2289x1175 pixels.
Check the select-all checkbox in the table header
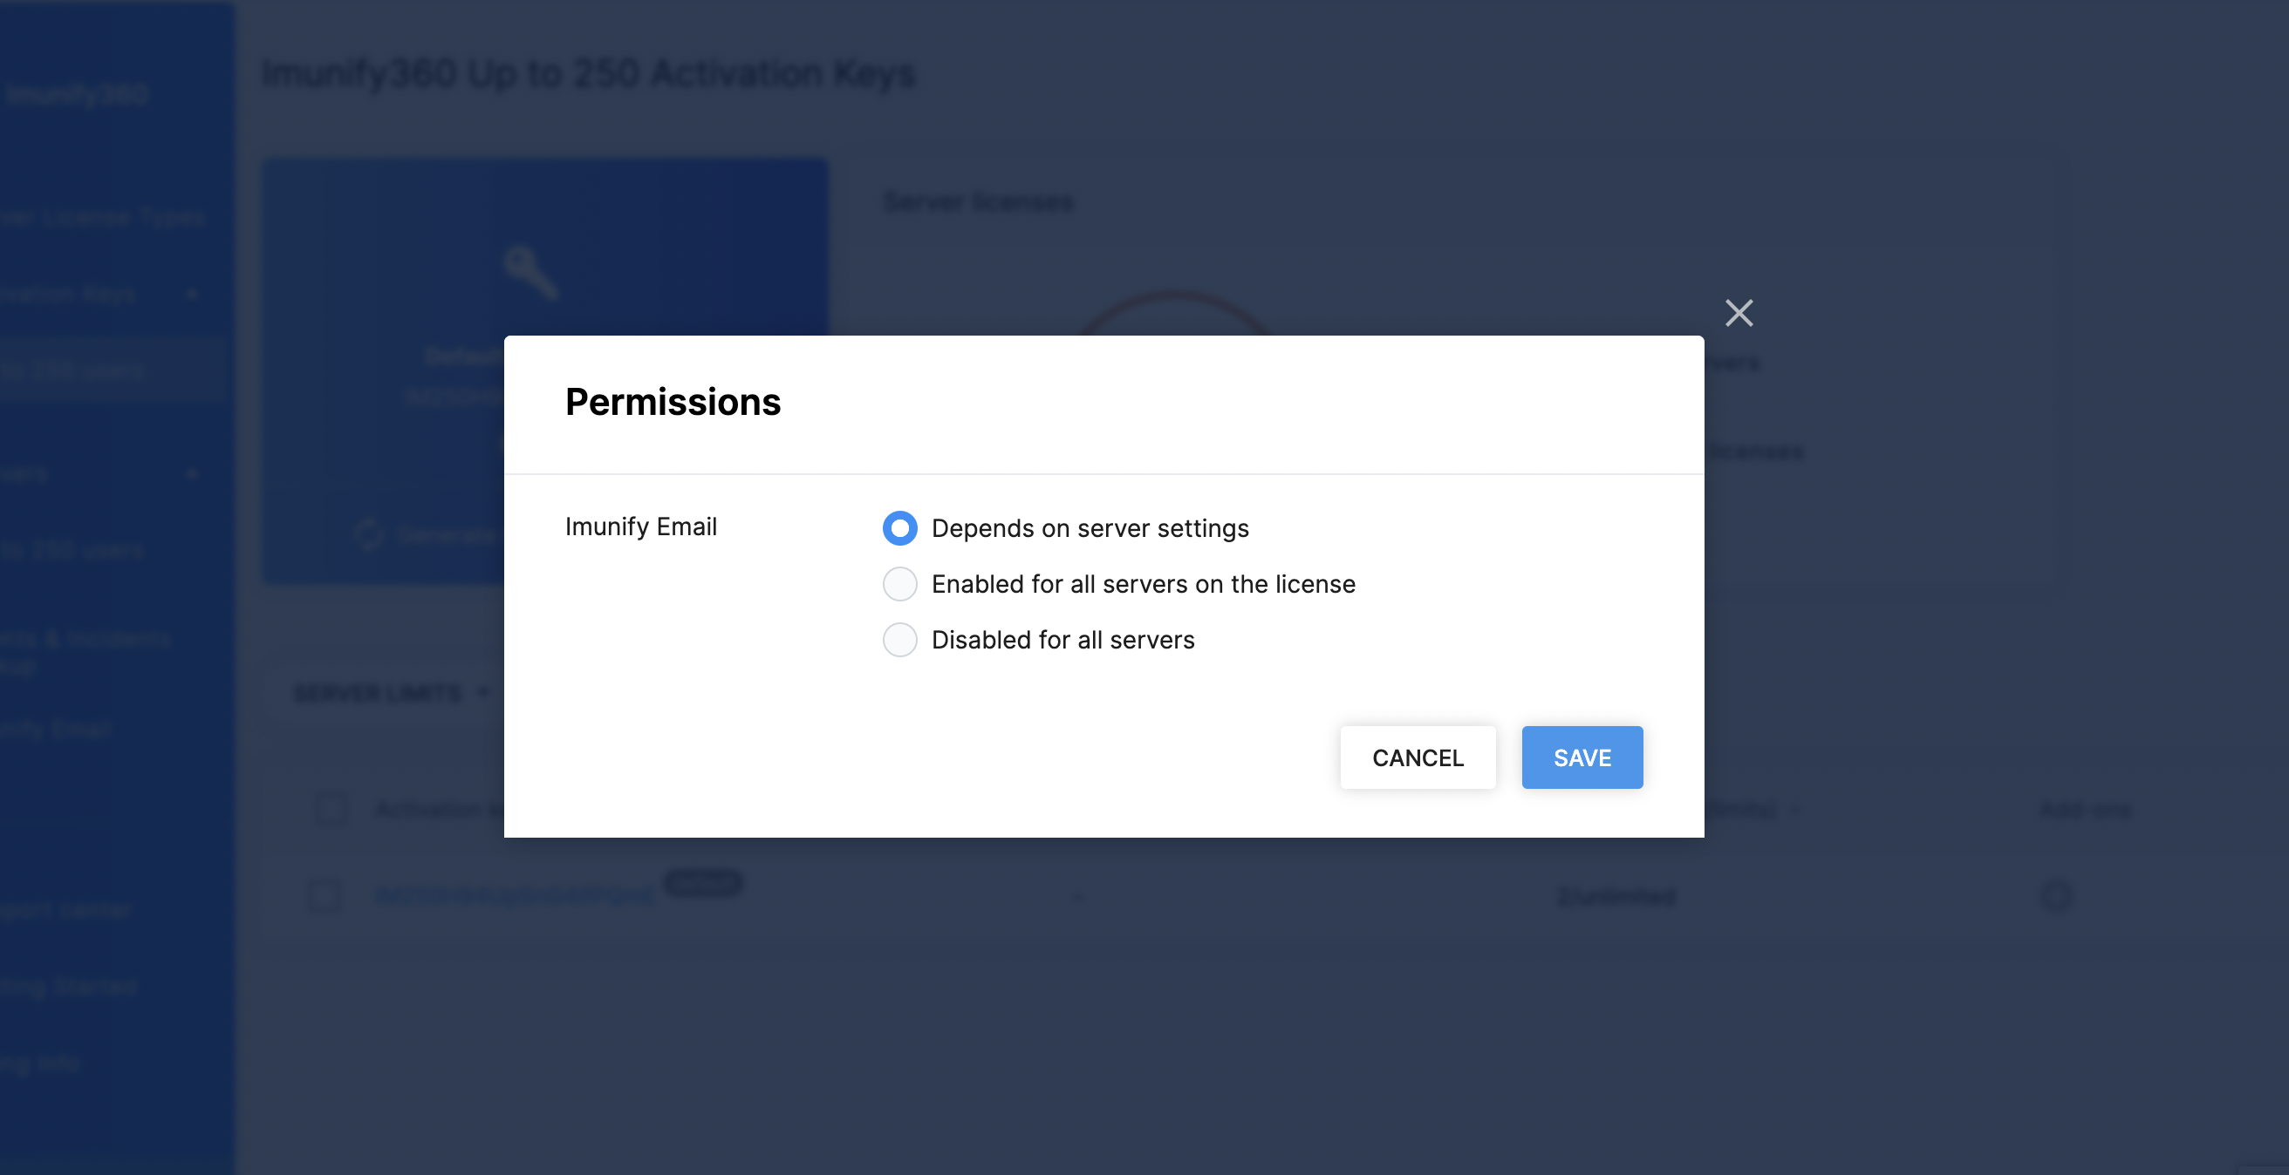330,809
